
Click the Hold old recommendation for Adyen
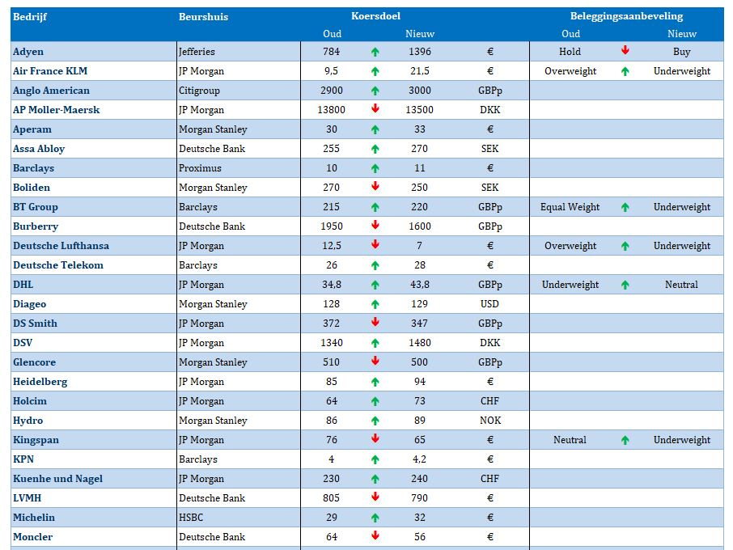click(570, 52)
